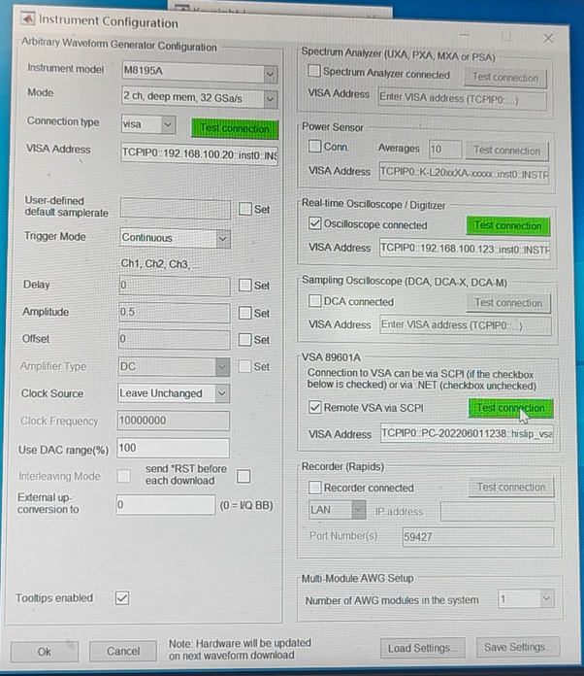The width and height of the screenshot is (584, 676).
Task: Toggle the Tooltips enabled checkbox
Action: point(122,598)
